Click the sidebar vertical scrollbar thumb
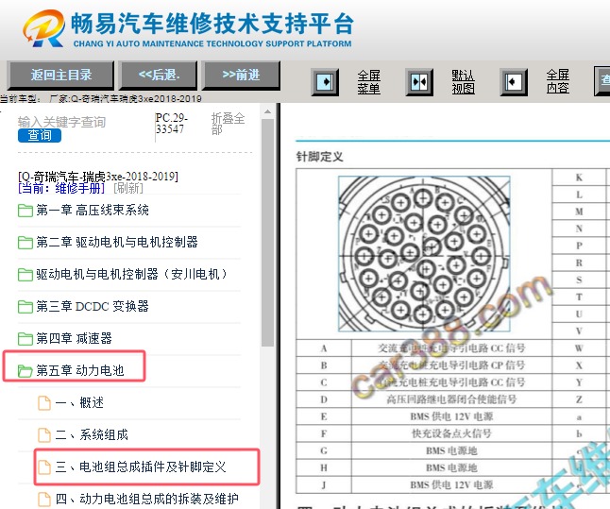The width and height of the screenshot is (610, 509). click(267, 232)
